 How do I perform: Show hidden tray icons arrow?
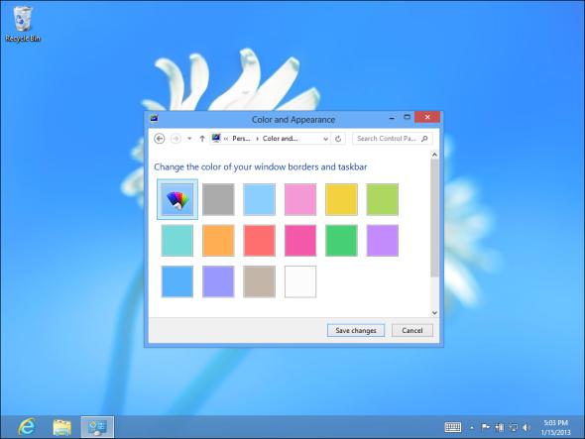[x=472, y=428]
